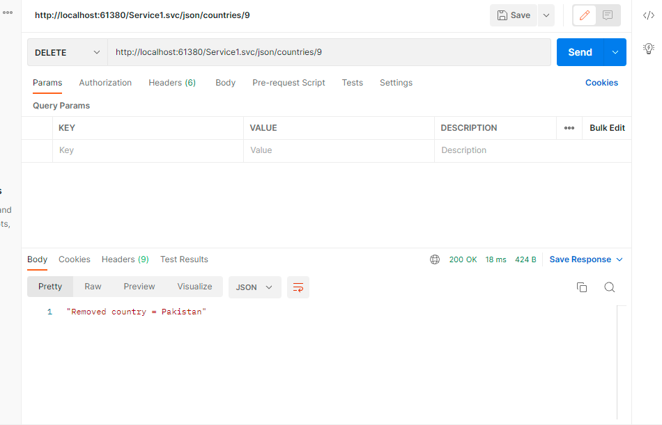
Task: Open the Settings tab
Action: [x=396, y=83]
